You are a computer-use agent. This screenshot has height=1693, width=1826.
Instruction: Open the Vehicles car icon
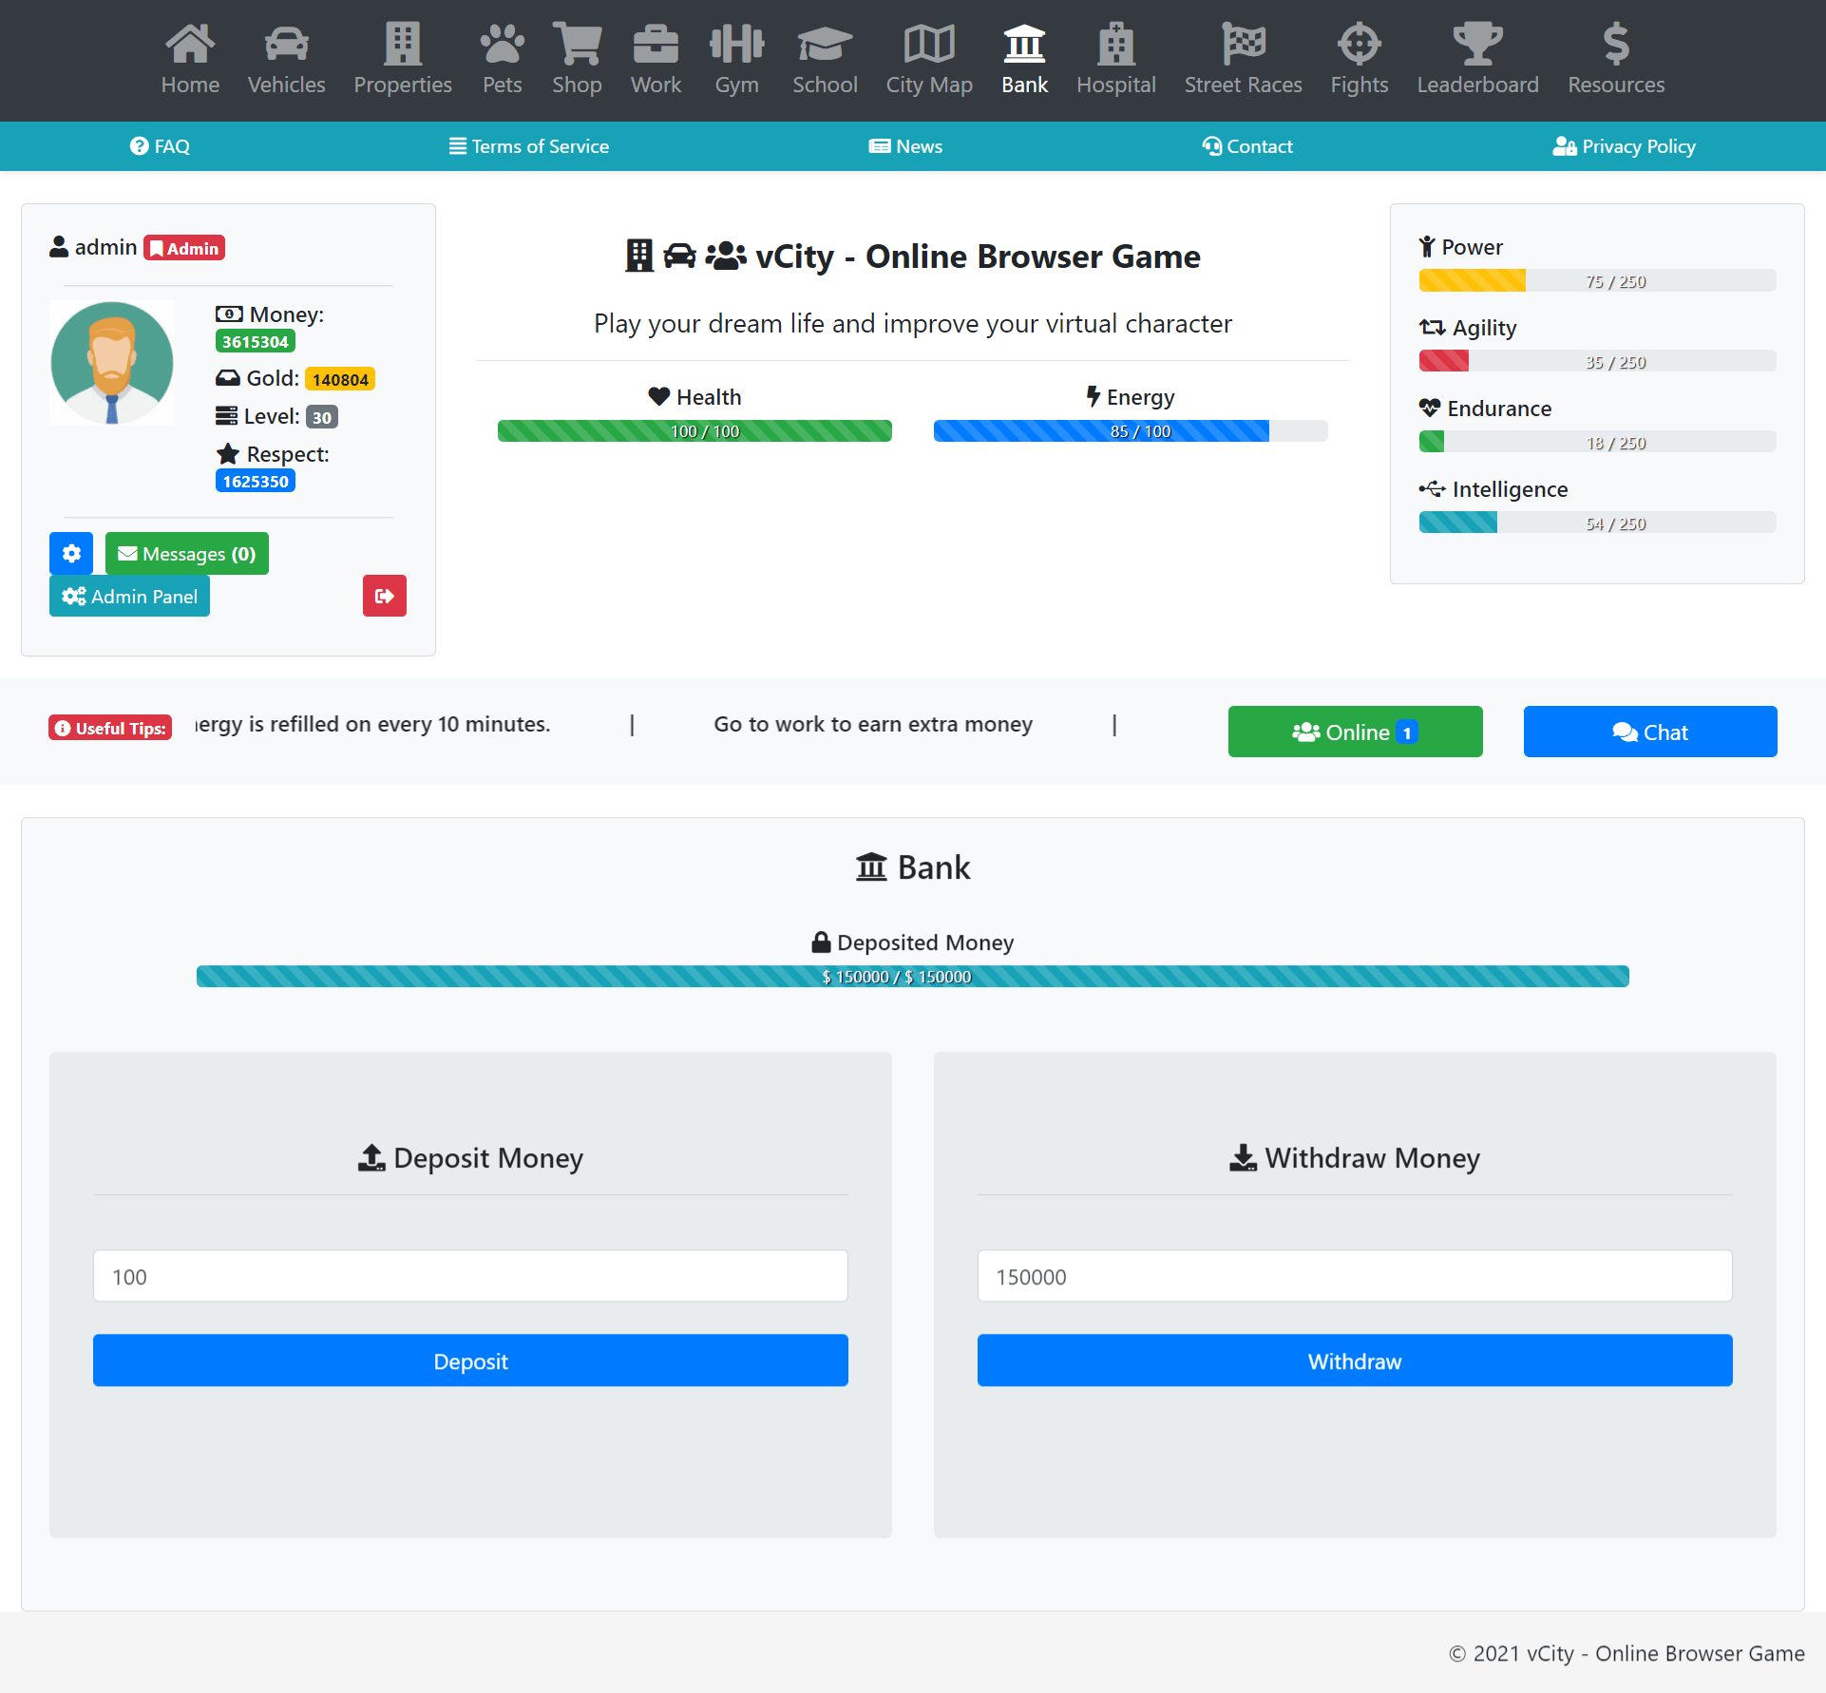coord(286,45)
